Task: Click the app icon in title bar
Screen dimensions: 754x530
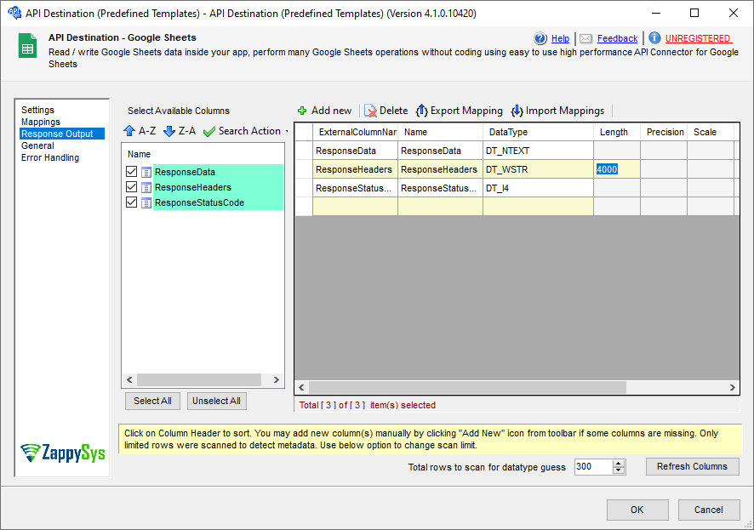Action: (14, 13)
